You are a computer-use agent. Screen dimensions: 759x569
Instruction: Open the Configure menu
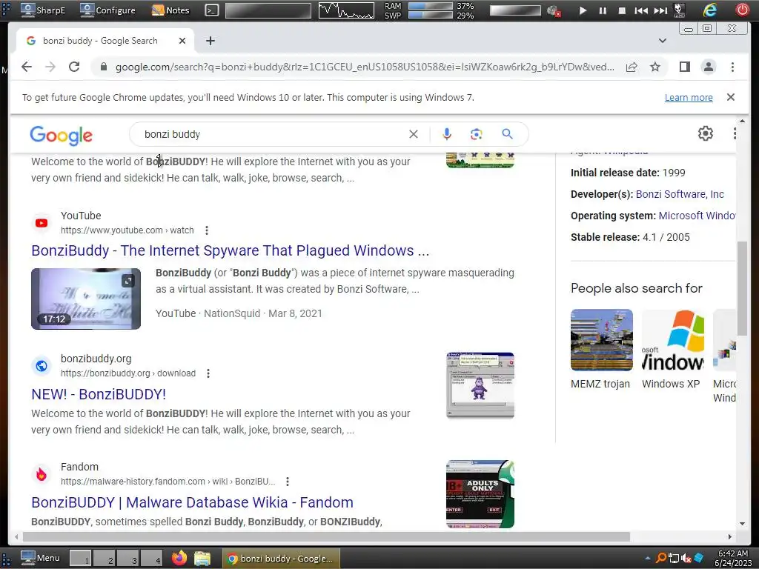107,10
